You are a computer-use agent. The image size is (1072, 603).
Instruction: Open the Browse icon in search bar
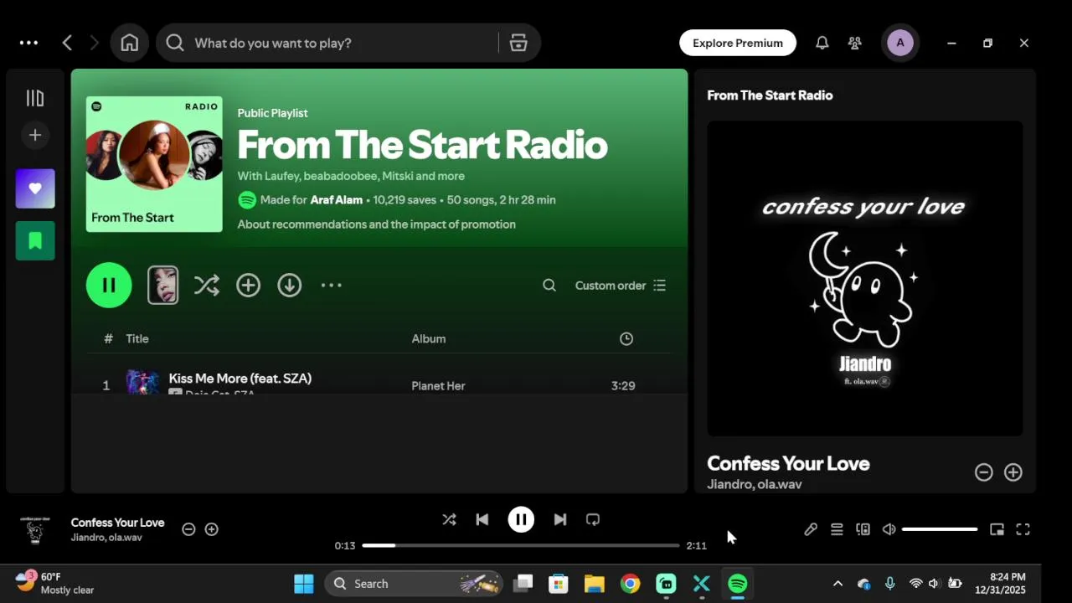(518, 43)
